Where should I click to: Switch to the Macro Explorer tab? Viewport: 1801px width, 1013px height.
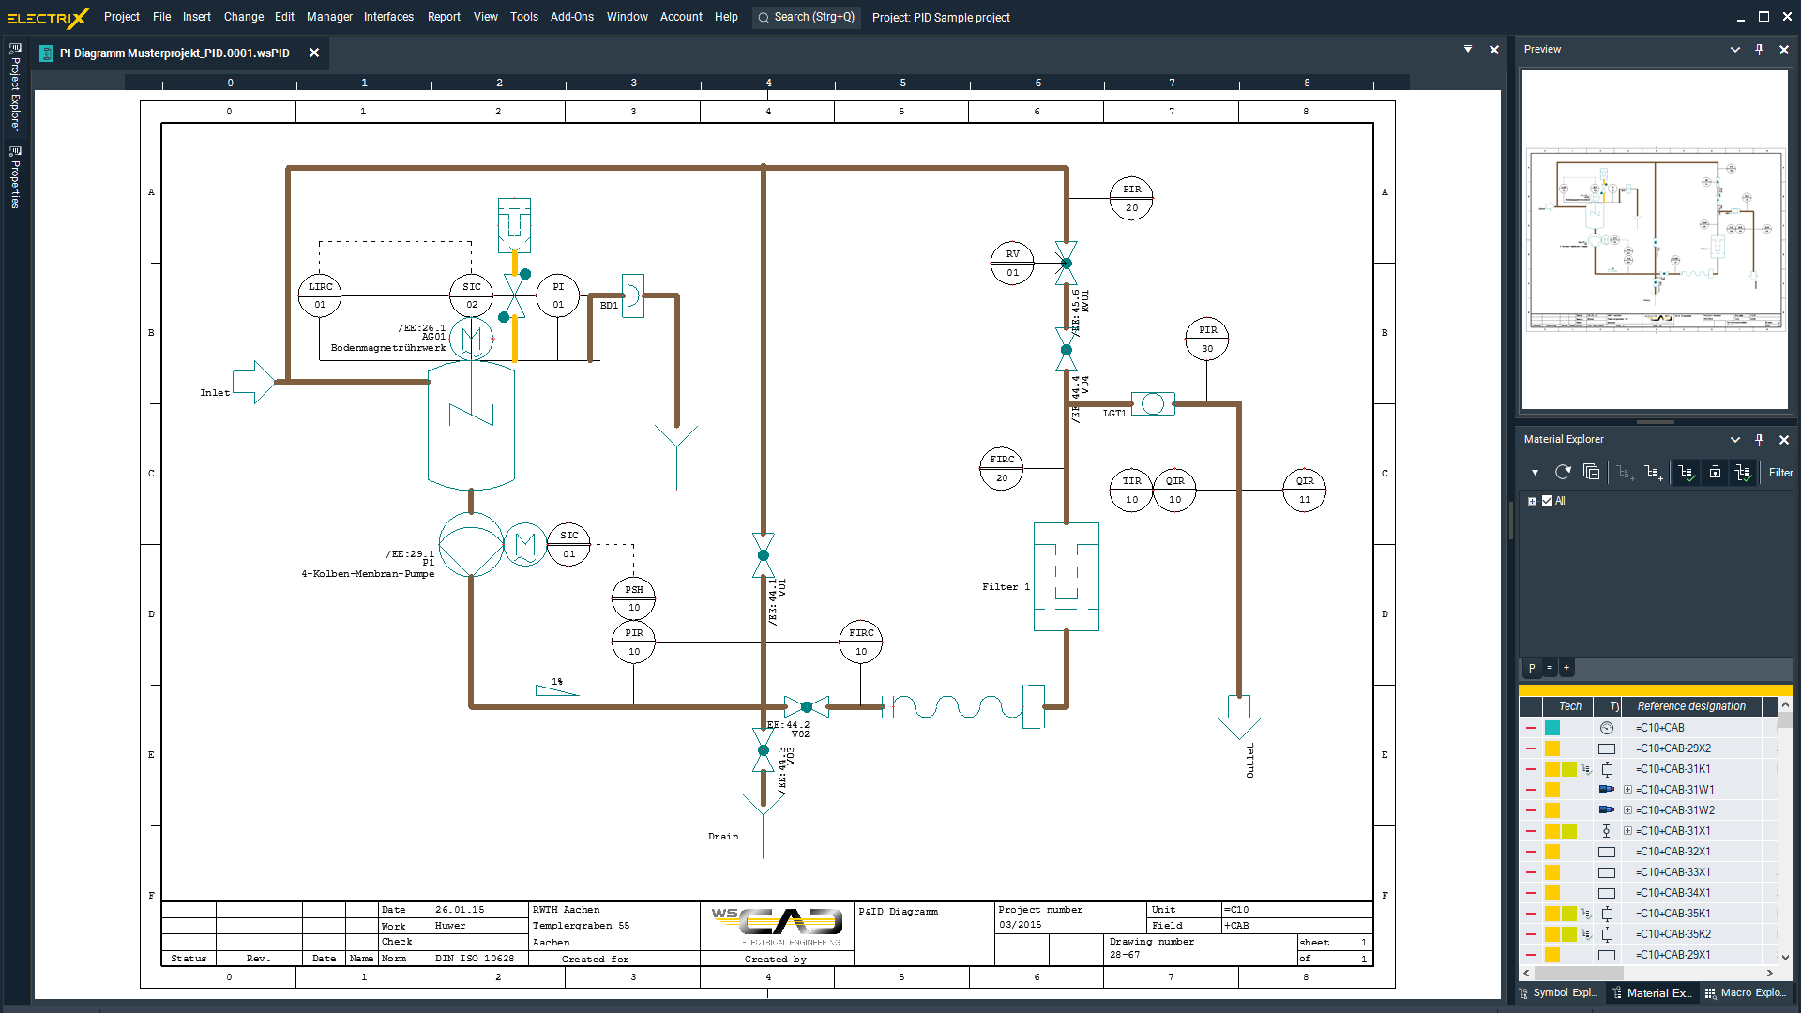coord(1745,992)
